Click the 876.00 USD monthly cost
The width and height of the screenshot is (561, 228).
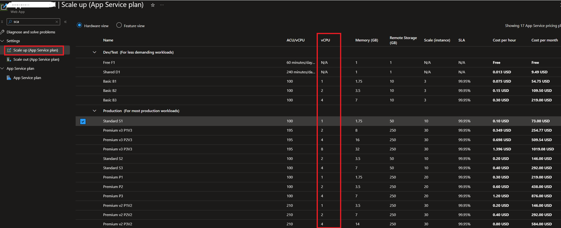coord(541,196)
